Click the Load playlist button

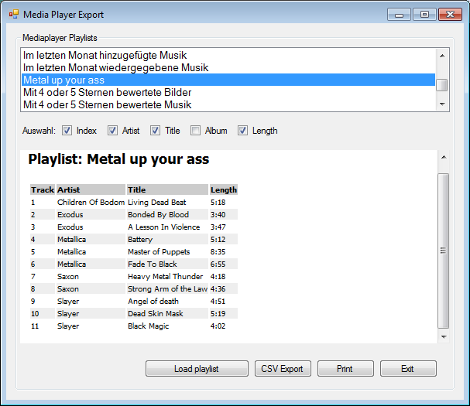[x=197, y=369]
